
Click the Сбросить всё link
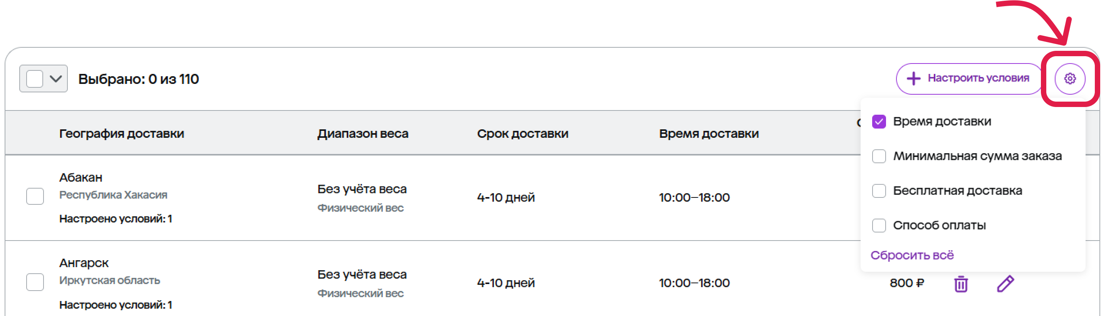912,255
